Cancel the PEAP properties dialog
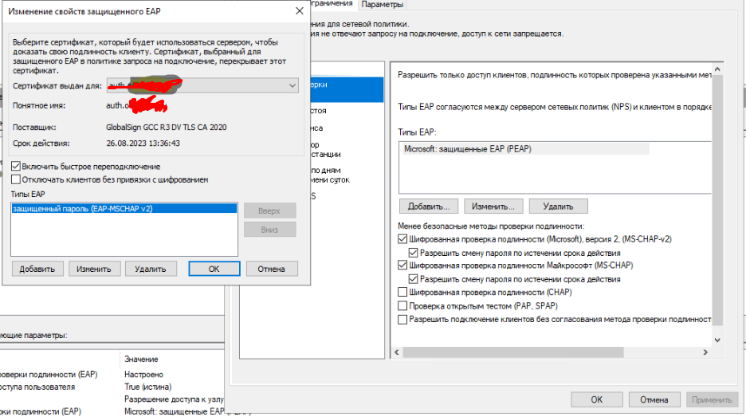Screen dimensions: 746x417 [272, 269]
